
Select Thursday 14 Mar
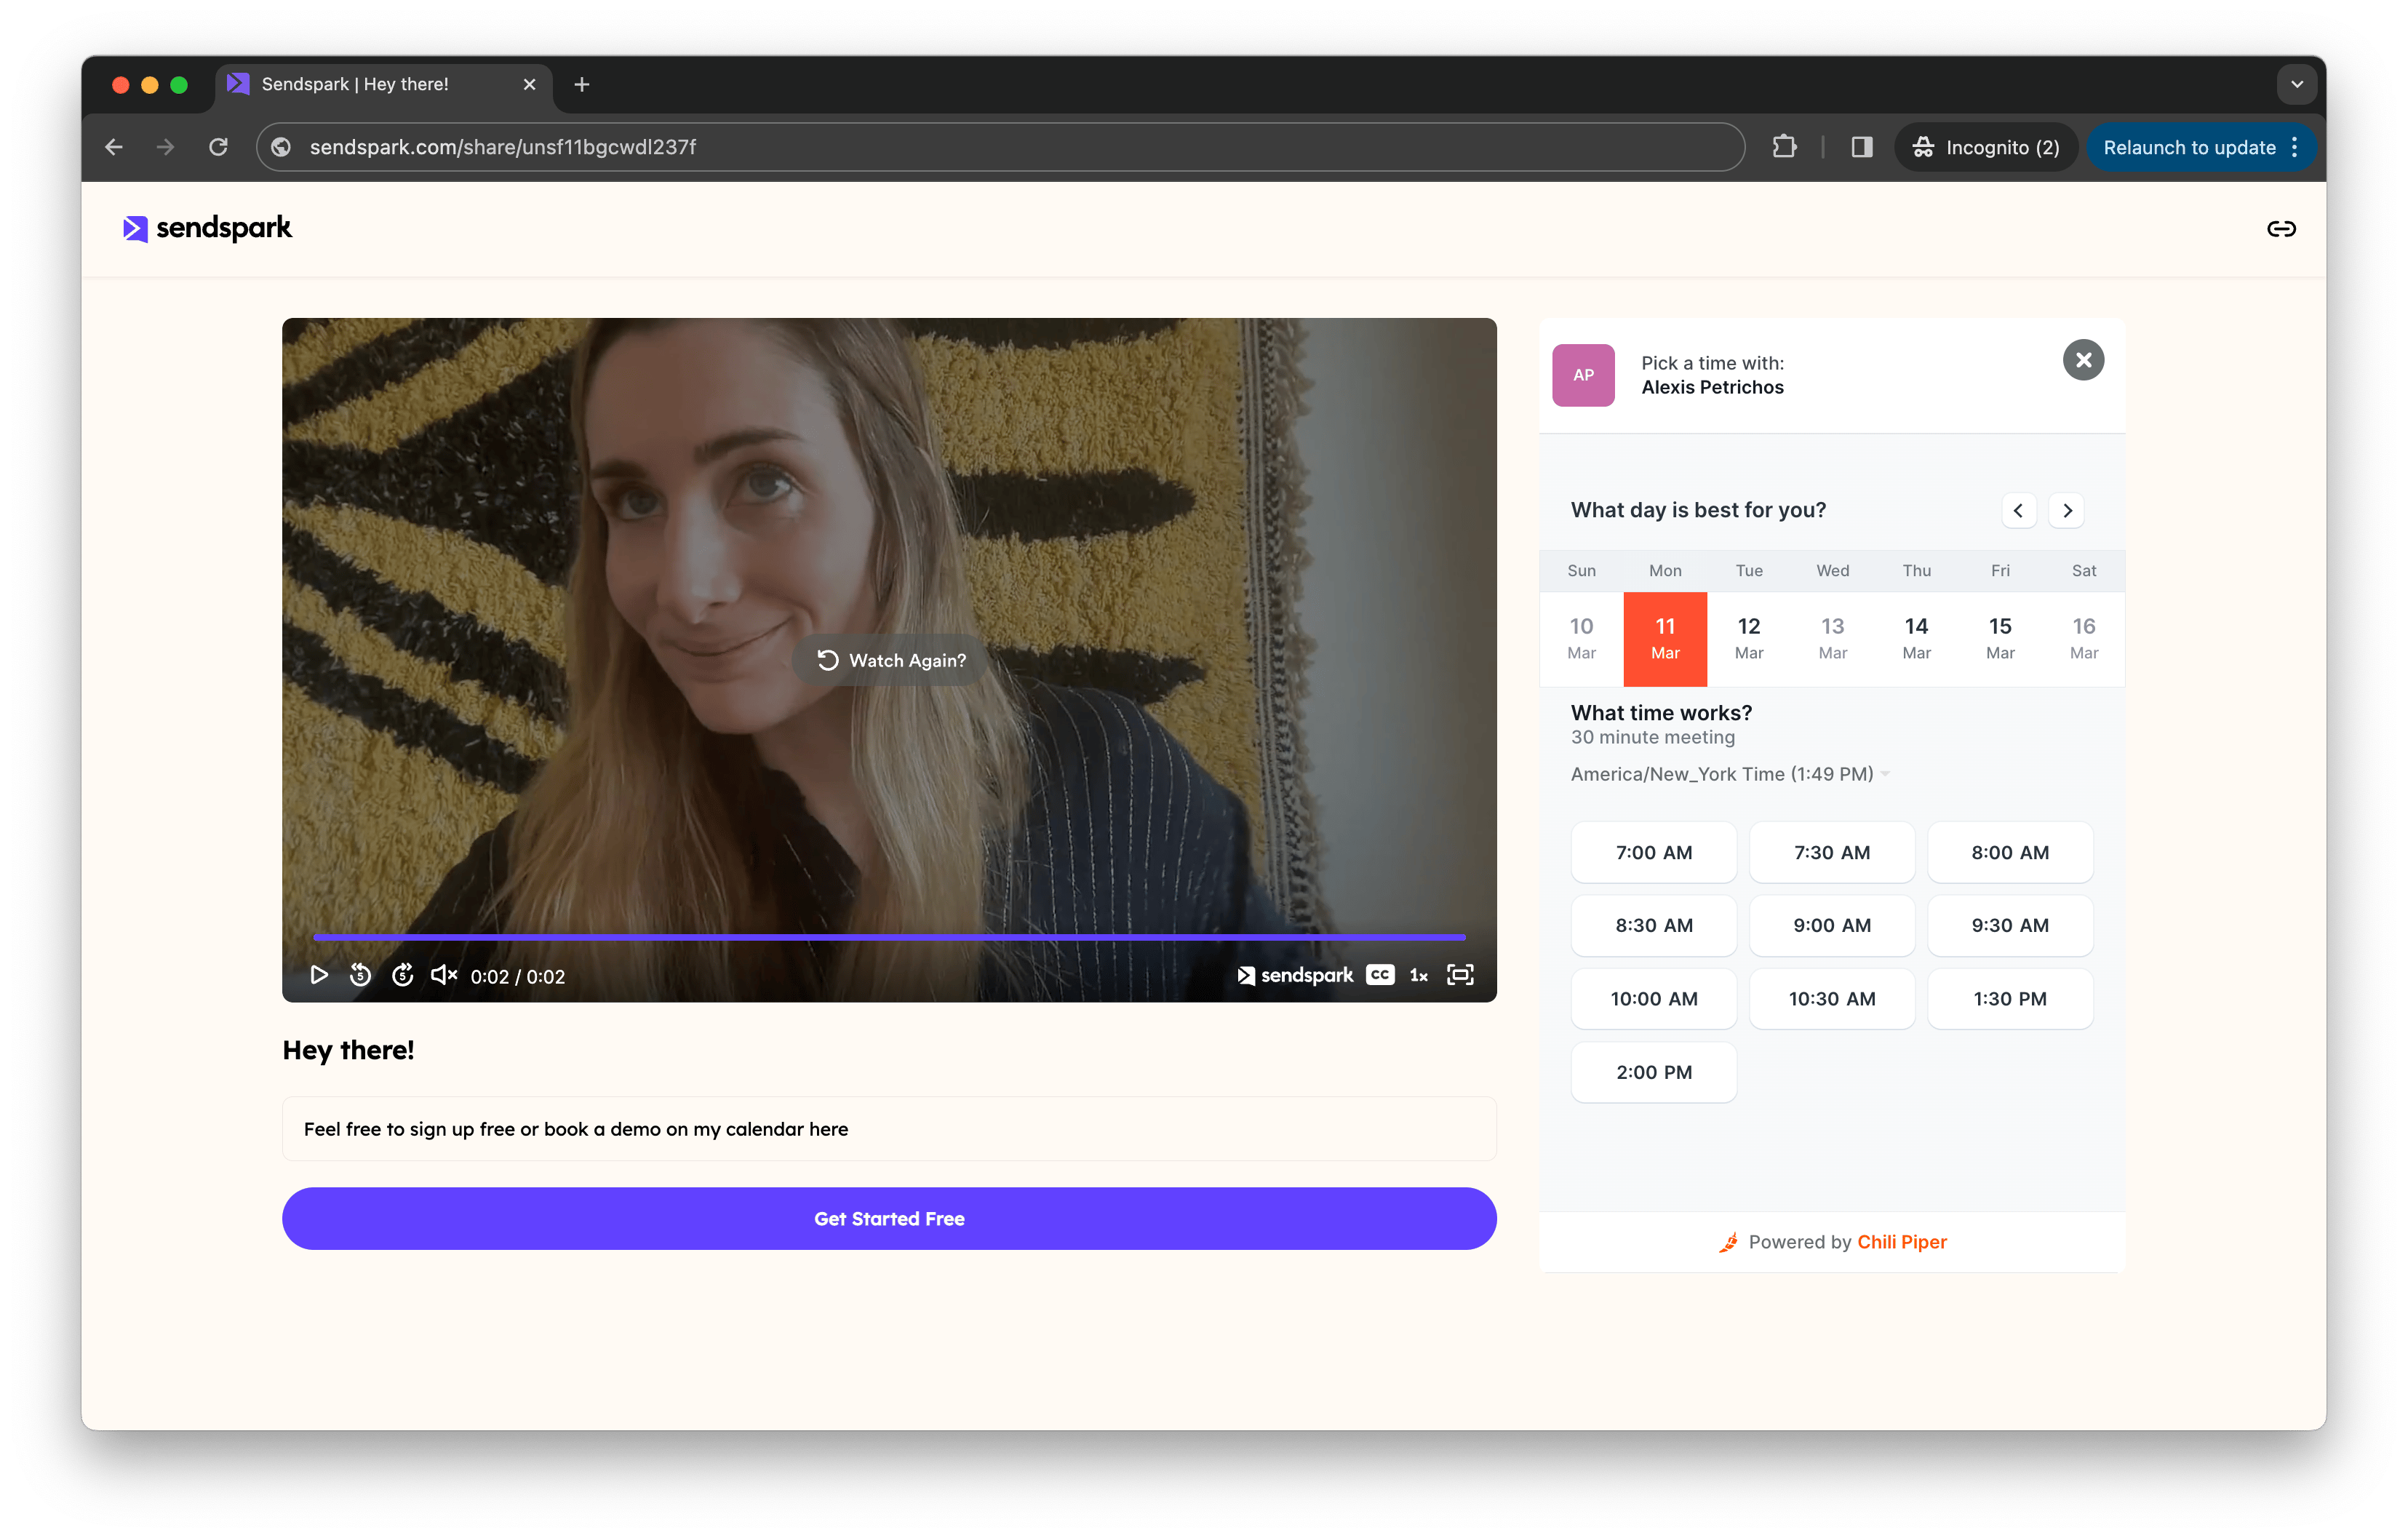click(x=1916, y=638)
